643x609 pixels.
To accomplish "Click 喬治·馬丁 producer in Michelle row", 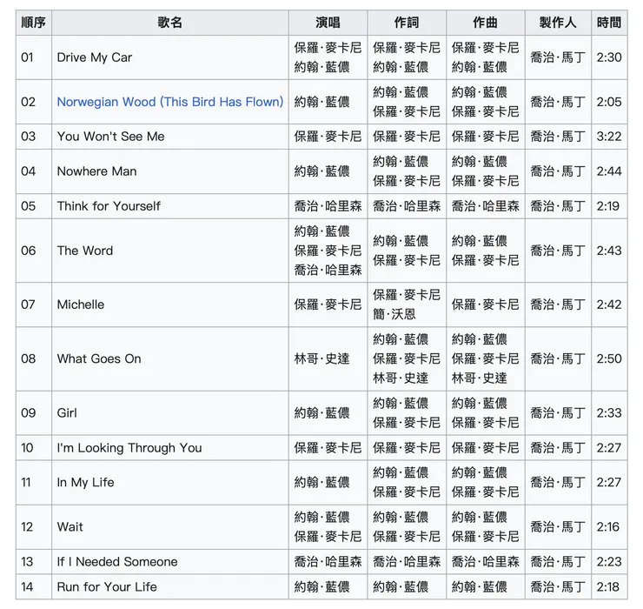I will click(x=558, y=304).
